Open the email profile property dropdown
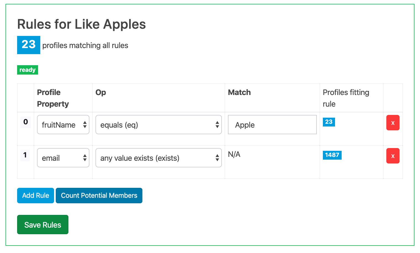 63,158
